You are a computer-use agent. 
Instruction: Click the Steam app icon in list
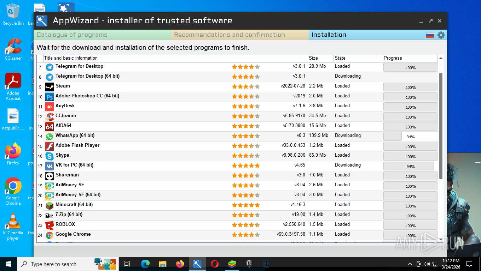pos(50,87)
